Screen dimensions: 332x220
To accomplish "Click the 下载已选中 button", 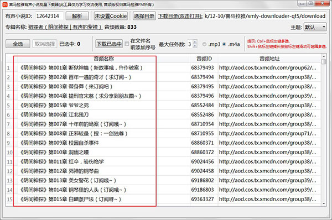I will tap(109, 44).
